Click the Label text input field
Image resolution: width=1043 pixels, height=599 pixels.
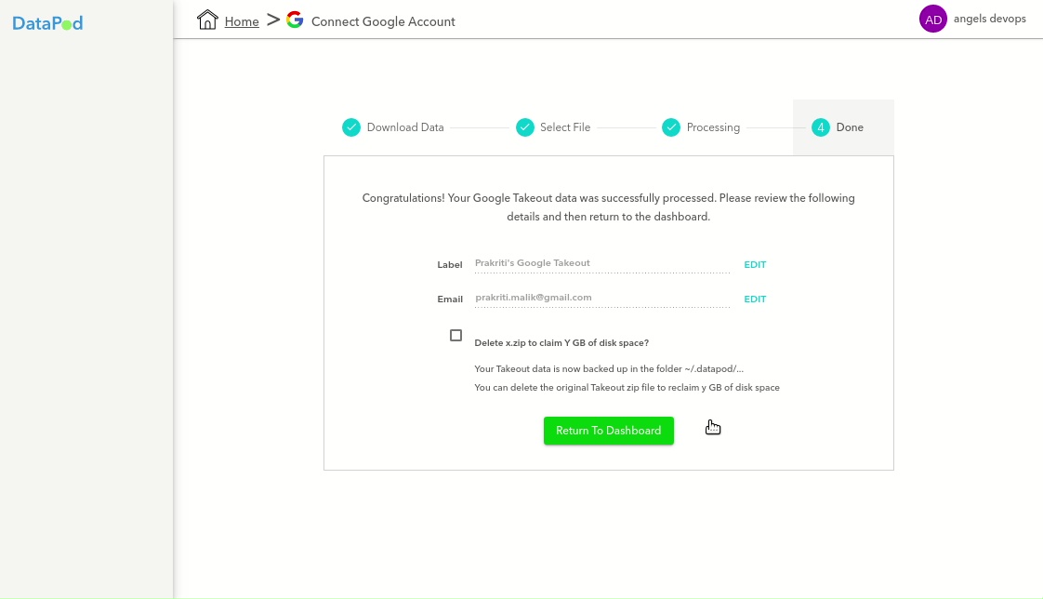(x=601, y=263)
